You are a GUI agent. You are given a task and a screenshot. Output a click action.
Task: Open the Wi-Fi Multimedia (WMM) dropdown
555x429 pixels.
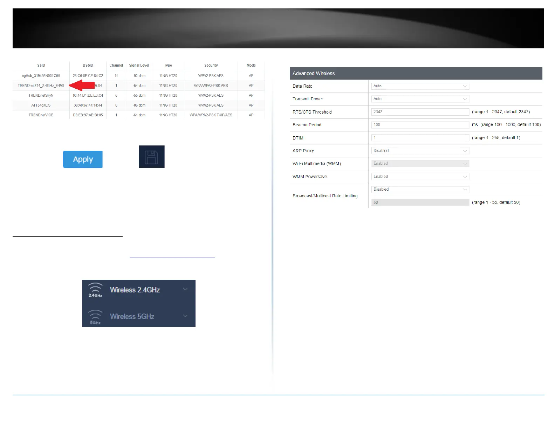(x=420, y=164)
